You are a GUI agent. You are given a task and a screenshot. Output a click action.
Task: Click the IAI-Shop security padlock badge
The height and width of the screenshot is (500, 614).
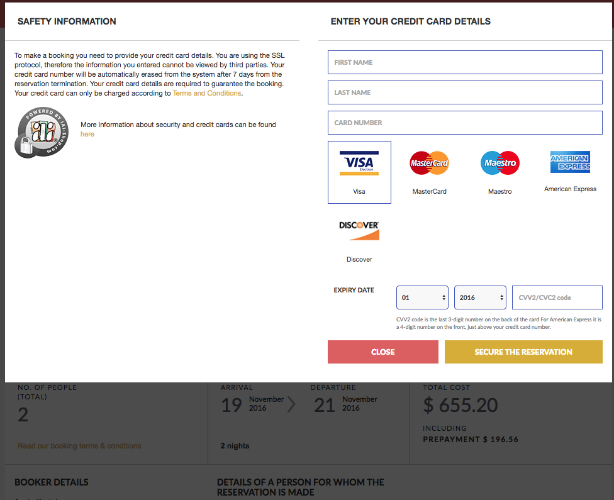[42, 132]
